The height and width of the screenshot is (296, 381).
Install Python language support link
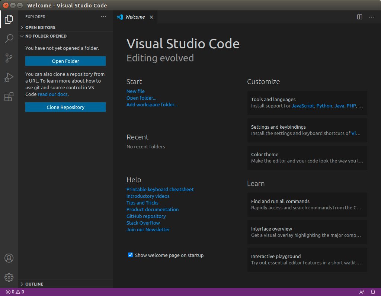click(x=324, y=106)
